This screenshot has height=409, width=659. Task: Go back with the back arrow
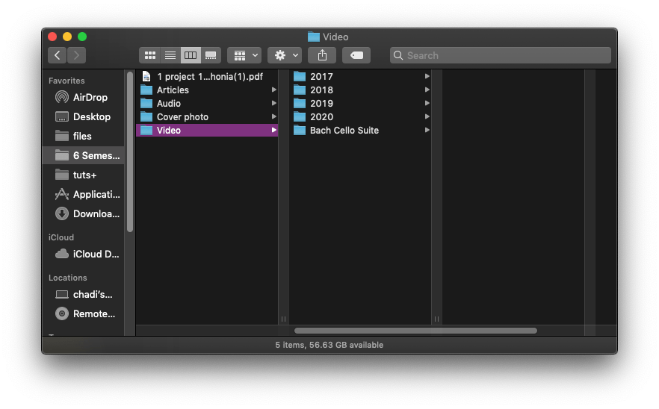(x=58, y=55)
